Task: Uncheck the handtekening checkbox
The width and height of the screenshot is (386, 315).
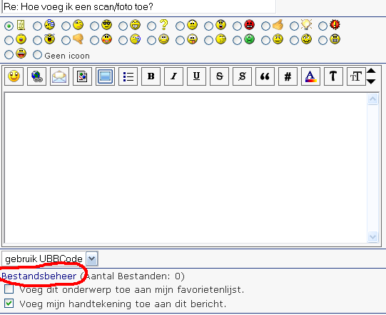Action: 9,304
